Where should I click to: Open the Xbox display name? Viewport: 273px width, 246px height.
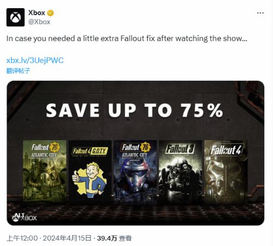coord(37,13)
